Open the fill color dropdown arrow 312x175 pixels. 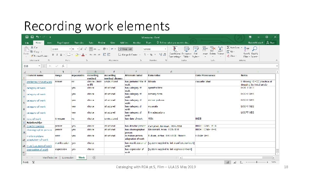click(80, 54)
